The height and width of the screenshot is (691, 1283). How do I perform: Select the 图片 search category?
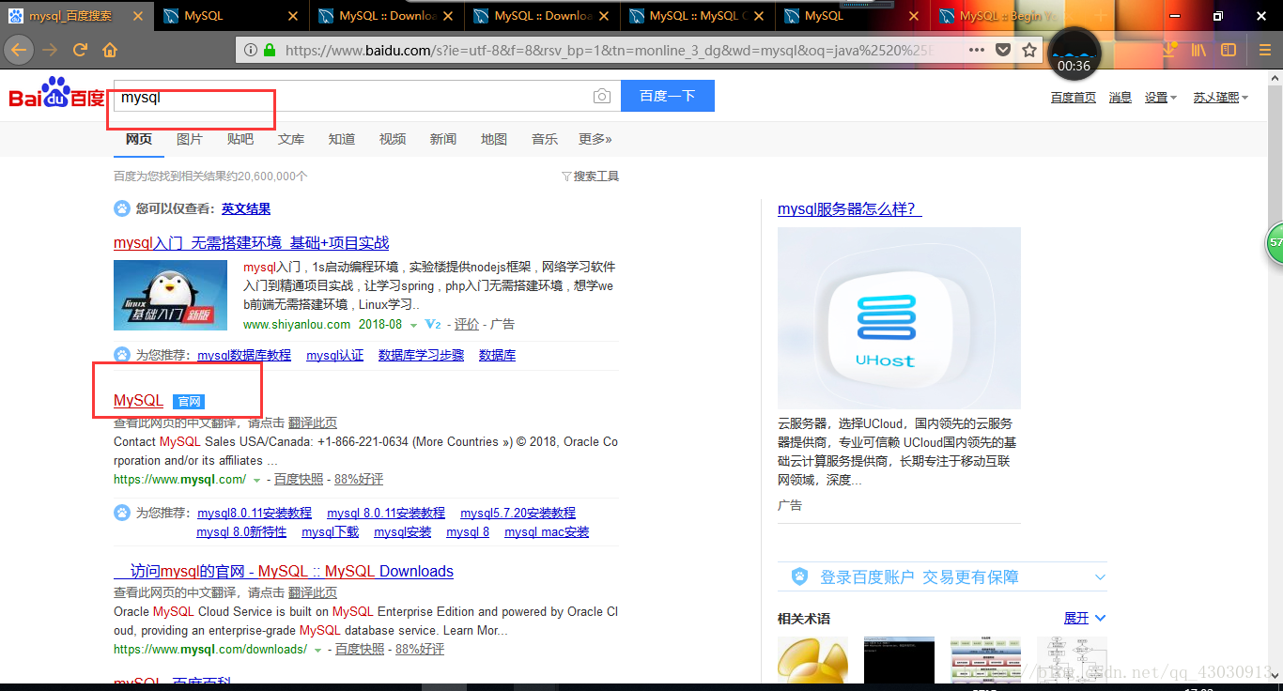(190, 139)
